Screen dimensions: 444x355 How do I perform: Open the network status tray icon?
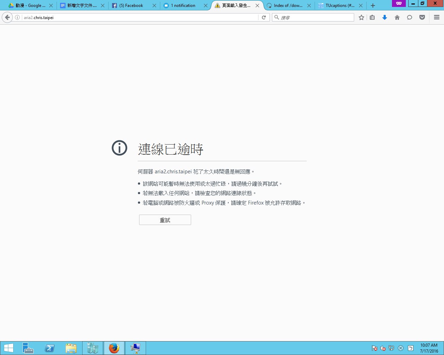(x=391, y=348)
